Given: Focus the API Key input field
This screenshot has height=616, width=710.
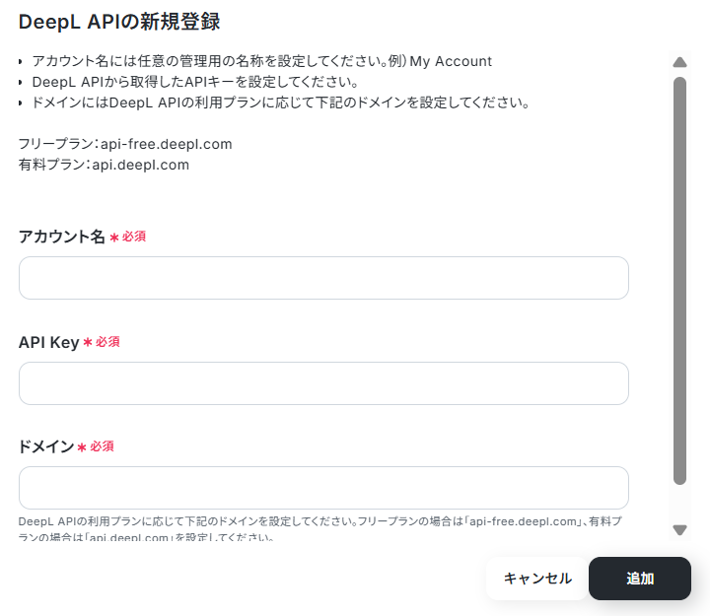Looking at the screenshot, I should coord(323,383).
